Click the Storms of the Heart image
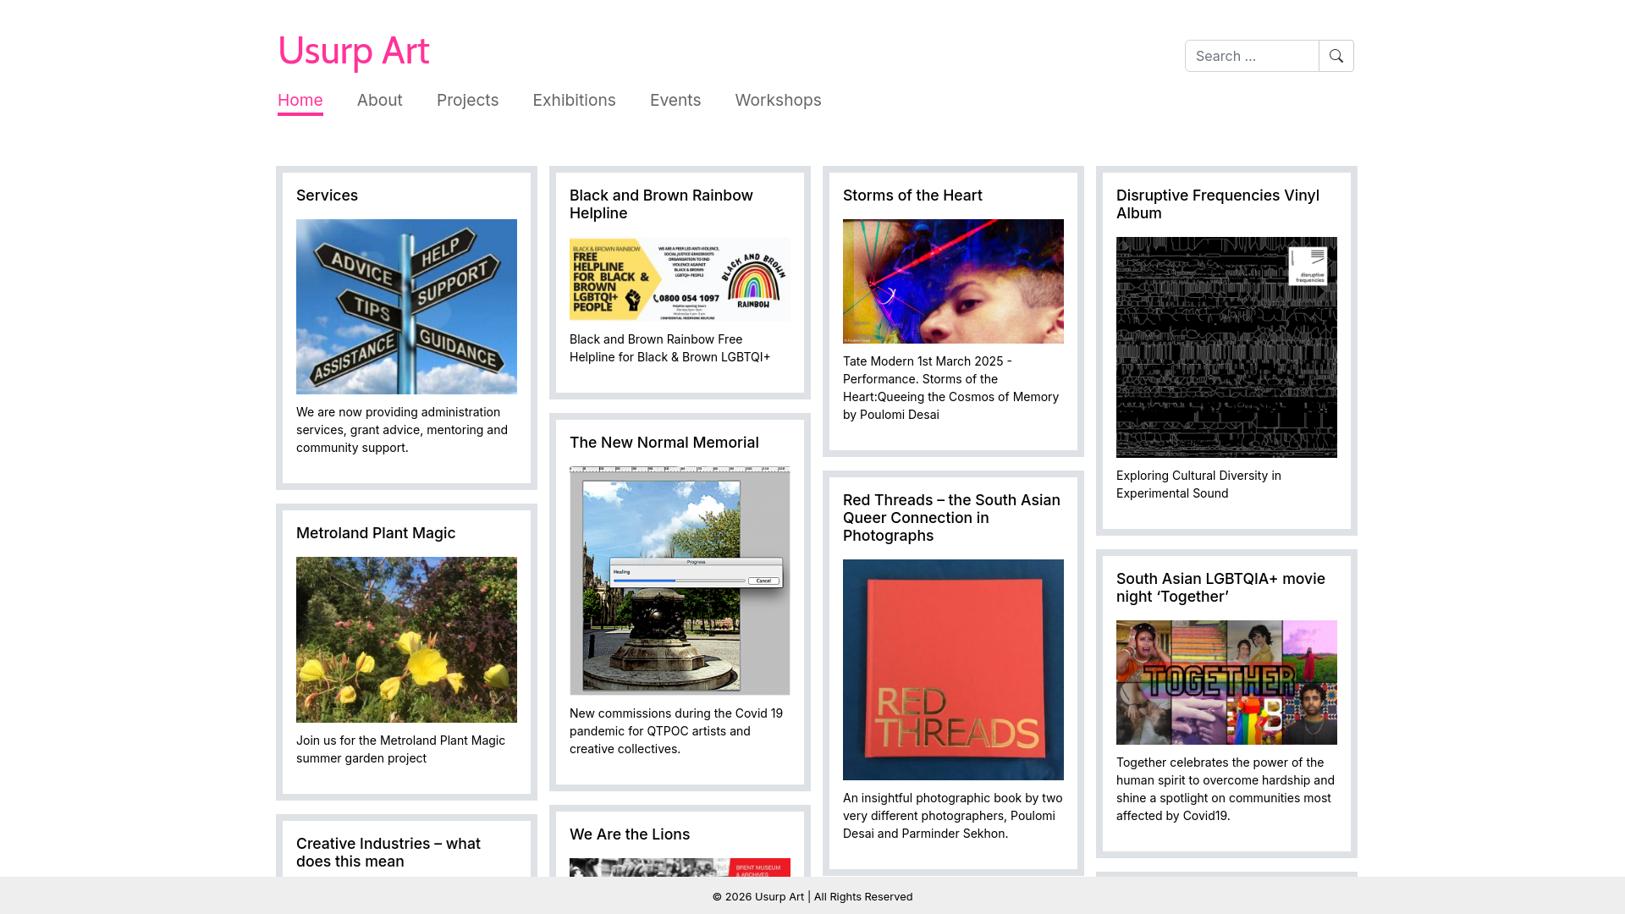Image resolution: width=1625 pixels, height=914 pixels. (953, 281)
